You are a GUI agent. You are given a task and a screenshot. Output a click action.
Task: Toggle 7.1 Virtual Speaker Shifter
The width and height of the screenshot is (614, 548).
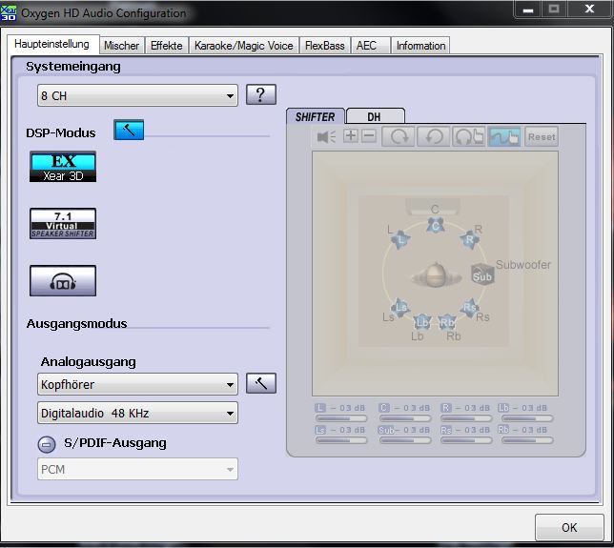click(x=63, y=224)
